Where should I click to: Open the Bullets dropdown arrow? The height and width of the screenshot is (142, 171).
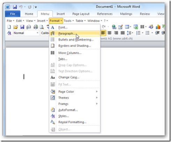coord(152,33)
